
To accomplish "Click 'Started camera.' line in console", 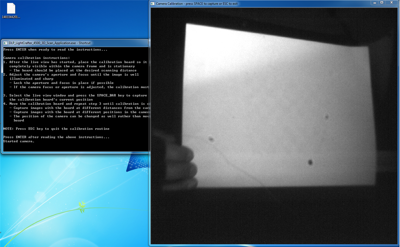I will click(19, 141).
